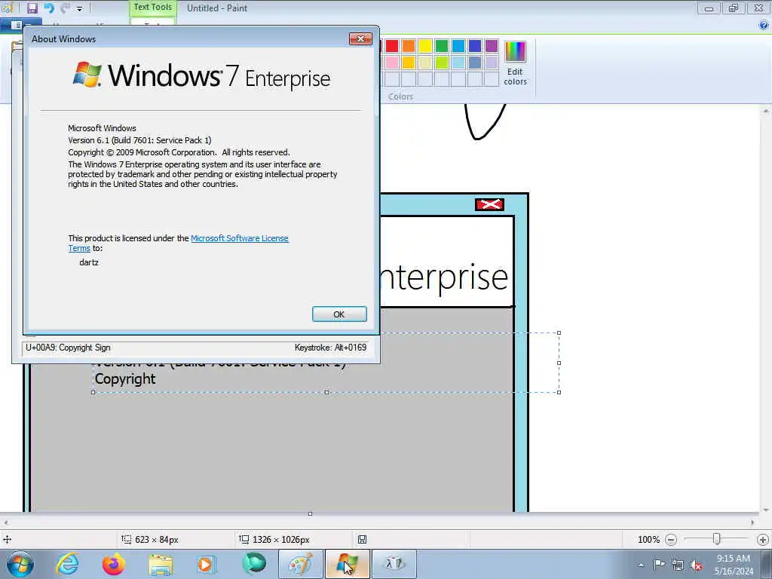Open Paint Help question mark icon
The width and height of the screenshot is (772, 579).
click(764, 25)
